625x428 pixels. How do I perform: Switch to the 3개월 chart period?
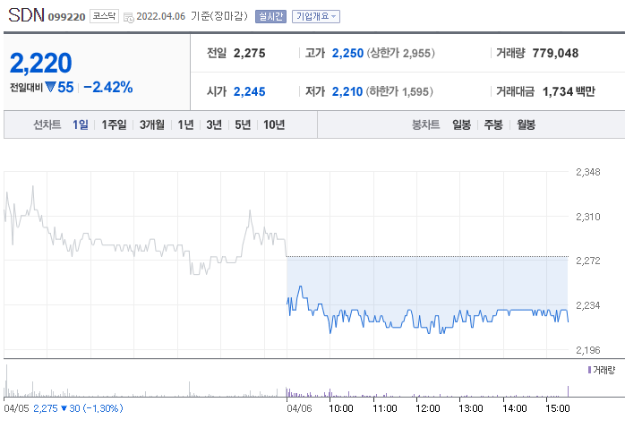(x=152, y=124)
